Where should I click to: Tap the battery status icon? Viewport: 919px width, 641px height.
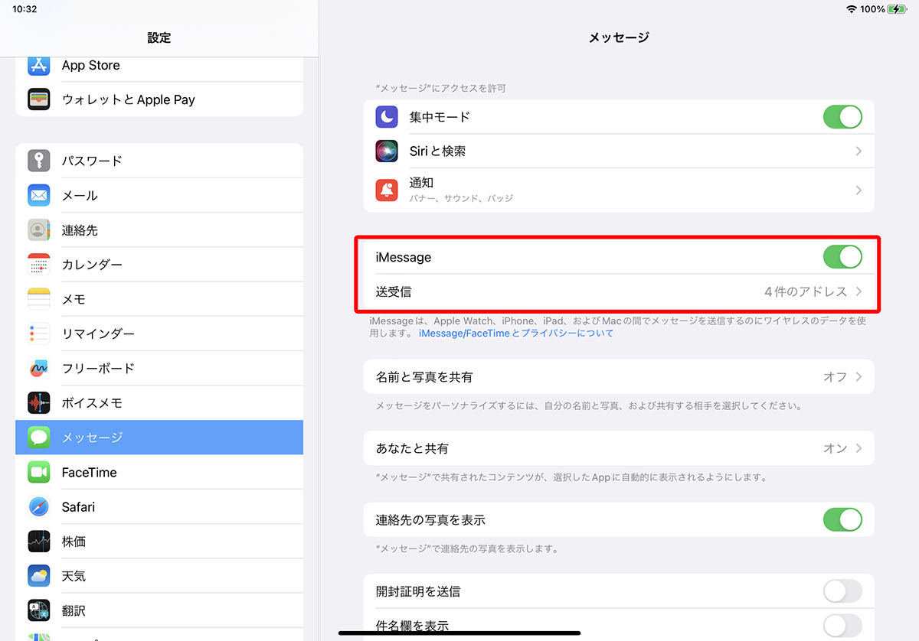[896, 9]
